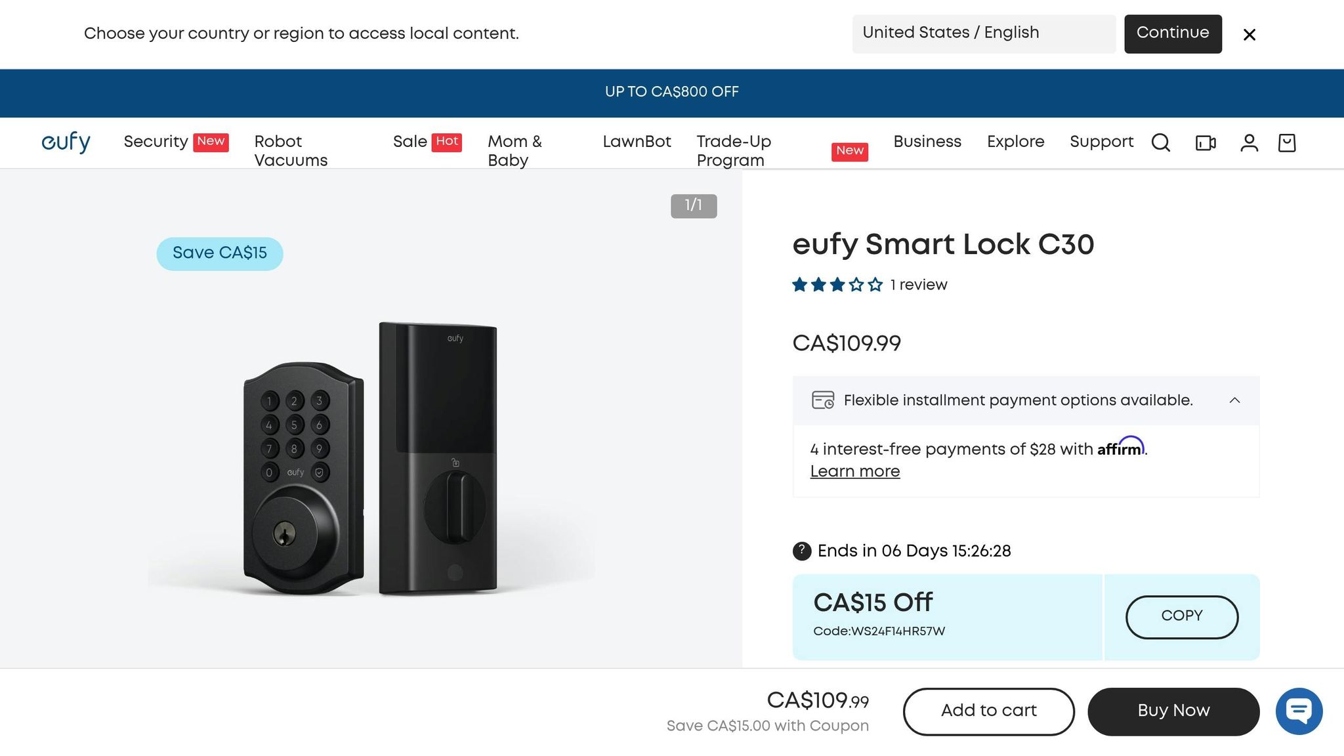Open the Learn more affirm link

[x=854, y=471]
